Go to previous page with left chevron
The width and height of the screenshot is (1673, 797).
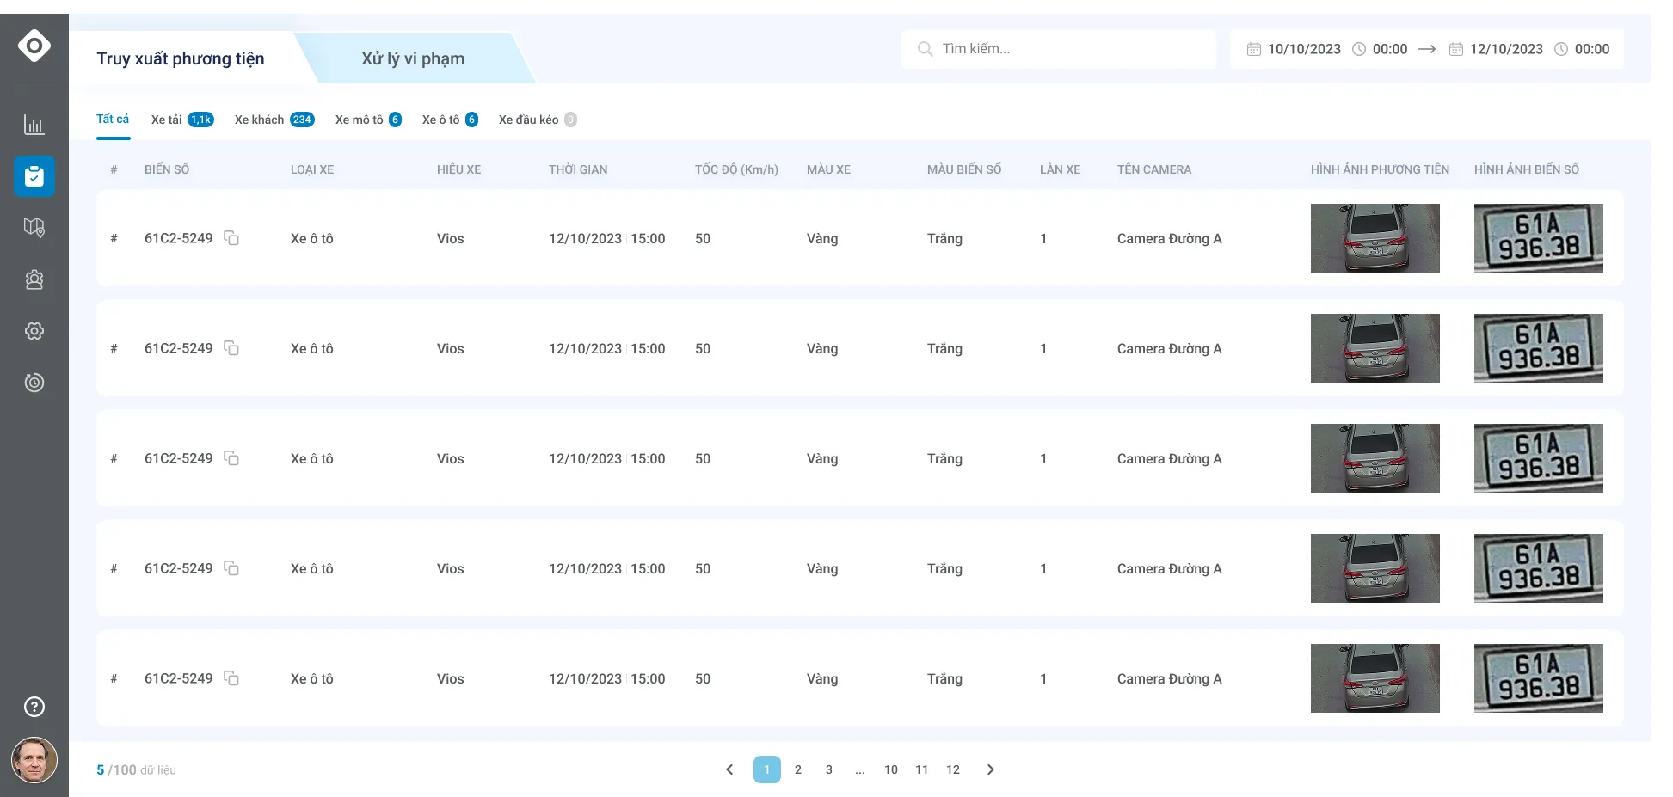coord(729,769)
